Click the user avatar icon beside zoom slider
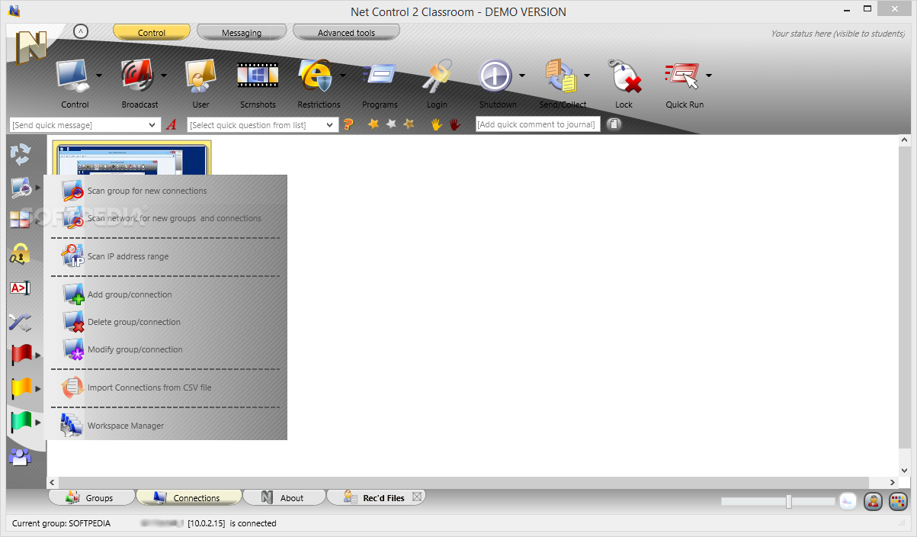917x537 pixels. (x=874, y=501)
